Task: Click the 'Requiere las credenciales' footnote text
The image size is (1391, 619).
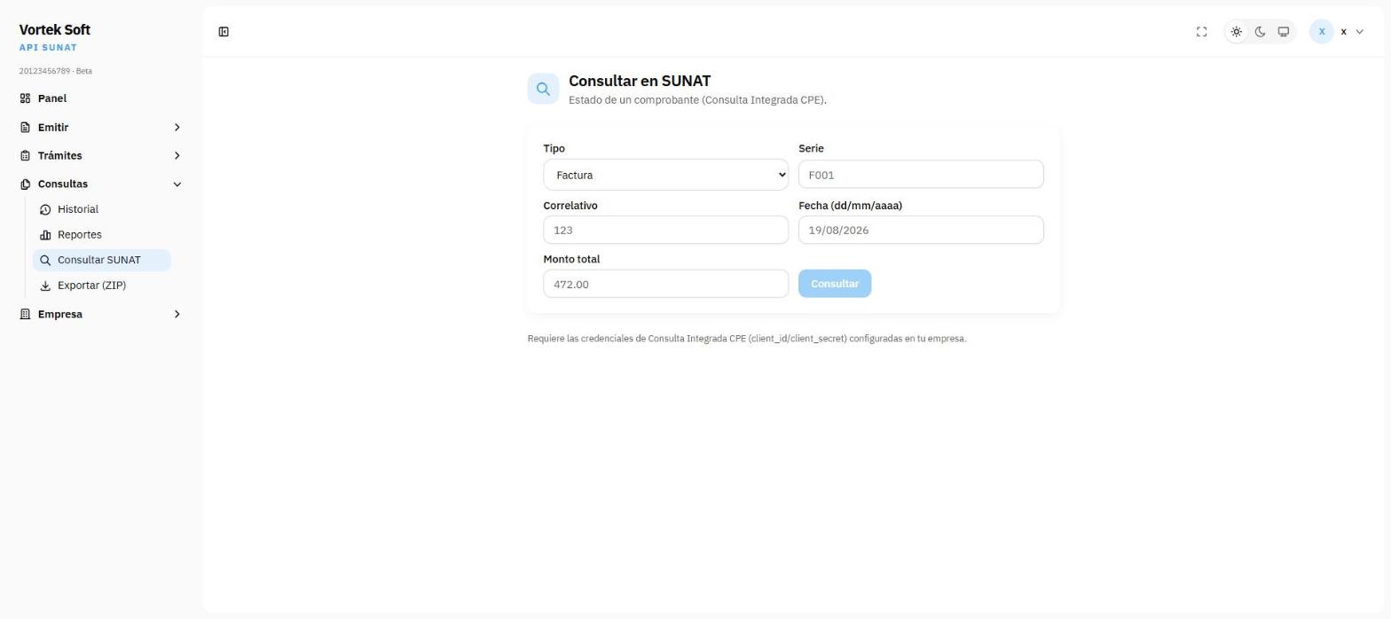Action: click(x=747, y=339)
